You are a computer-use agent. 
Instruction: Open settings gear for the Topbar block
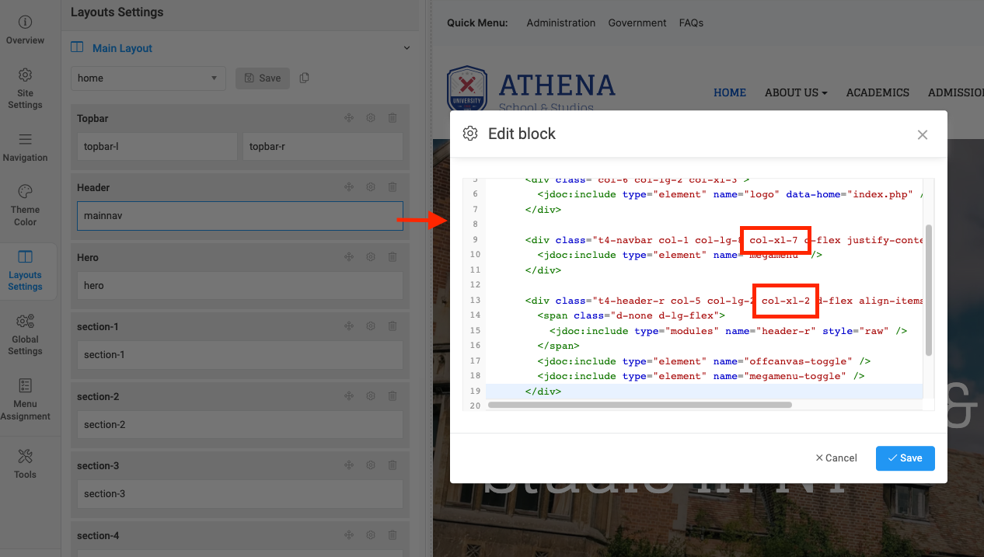371,118
